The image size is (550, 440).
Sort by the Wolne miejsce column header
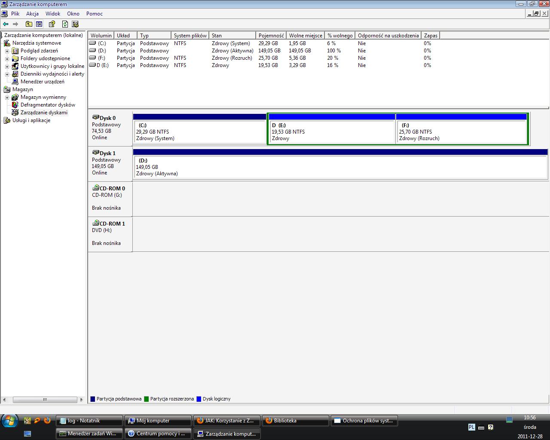pos(306,36)
